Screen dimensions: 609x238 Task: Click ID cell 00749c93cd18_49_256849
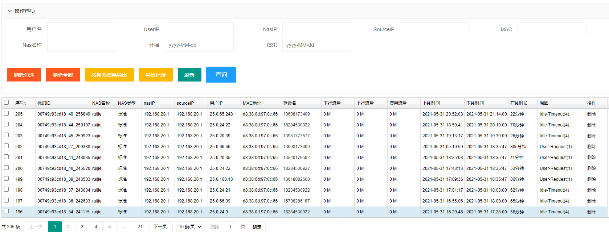click(64, 114)
